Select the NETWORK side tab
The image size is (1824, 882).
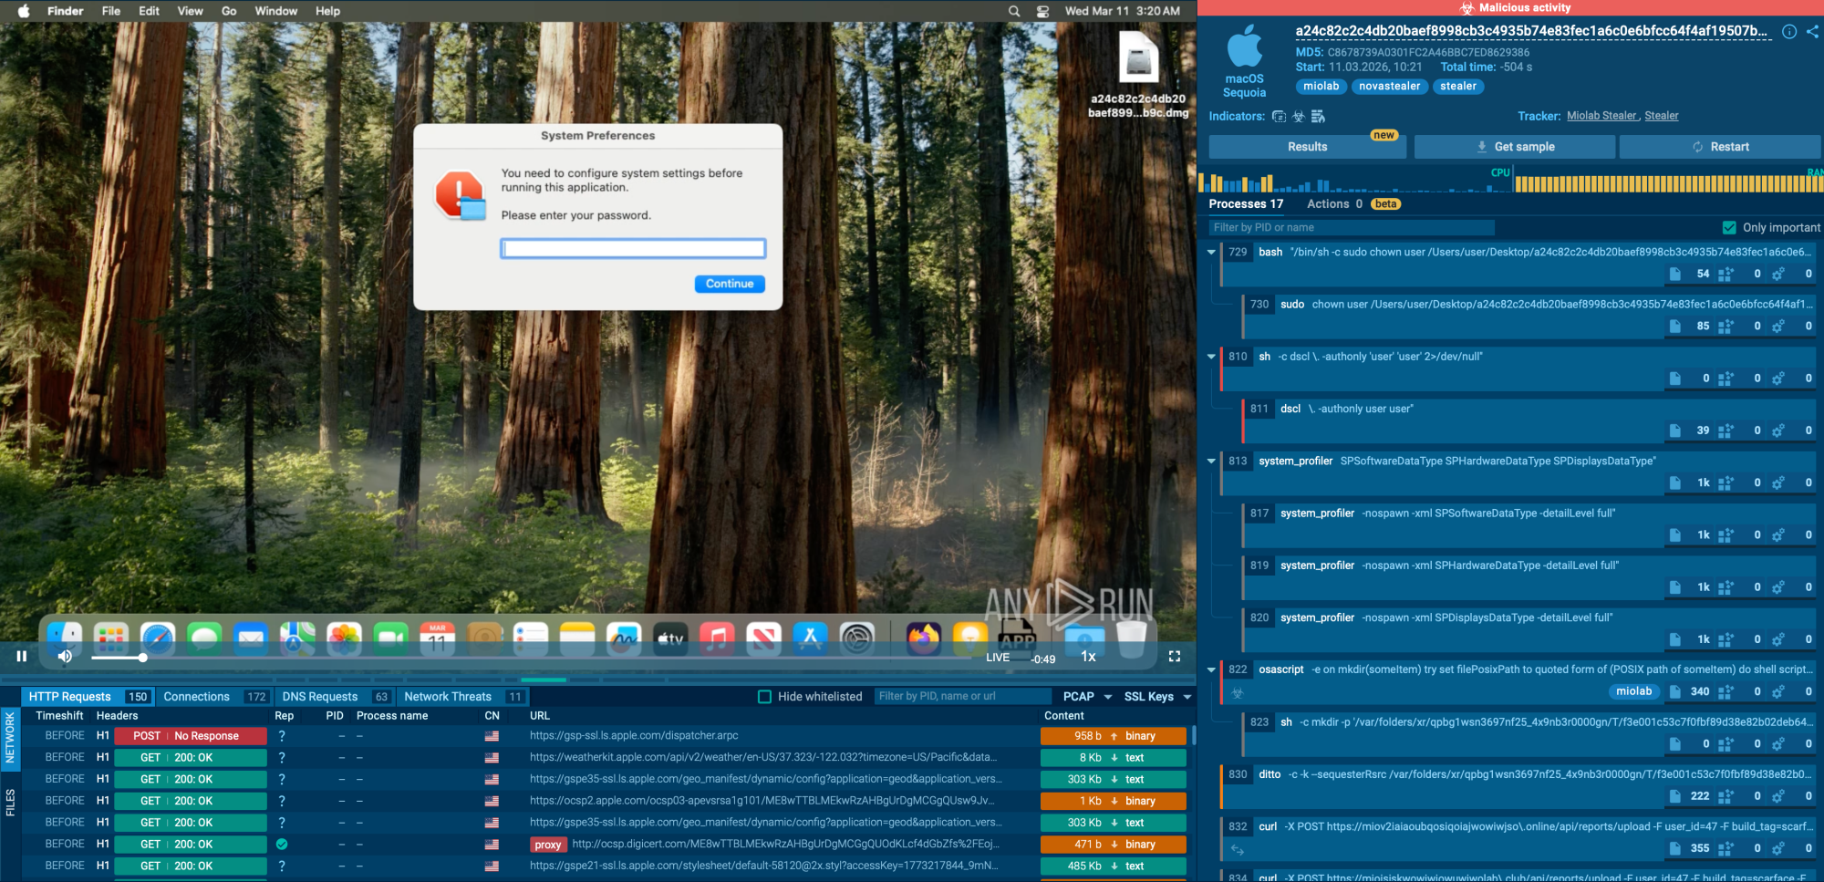[x=10, y=738]
